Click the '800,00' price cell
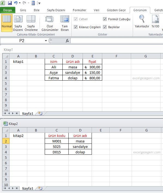The width and height of the screenshot is (163, 193). [x=92, y=78]
